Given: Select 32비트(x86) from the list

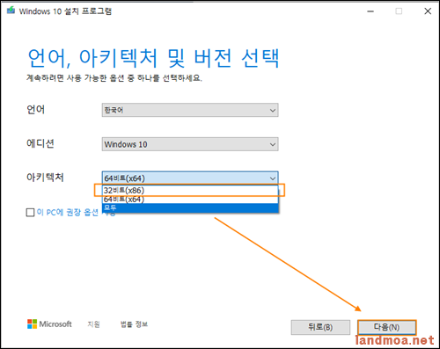Looking at the screenshot, I should click(190, 191).
